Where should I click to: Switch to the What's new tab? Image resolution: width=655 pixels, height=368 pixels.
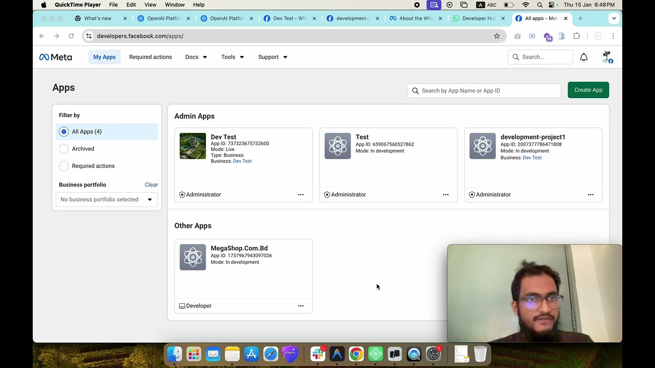click(x=100, y=18)
